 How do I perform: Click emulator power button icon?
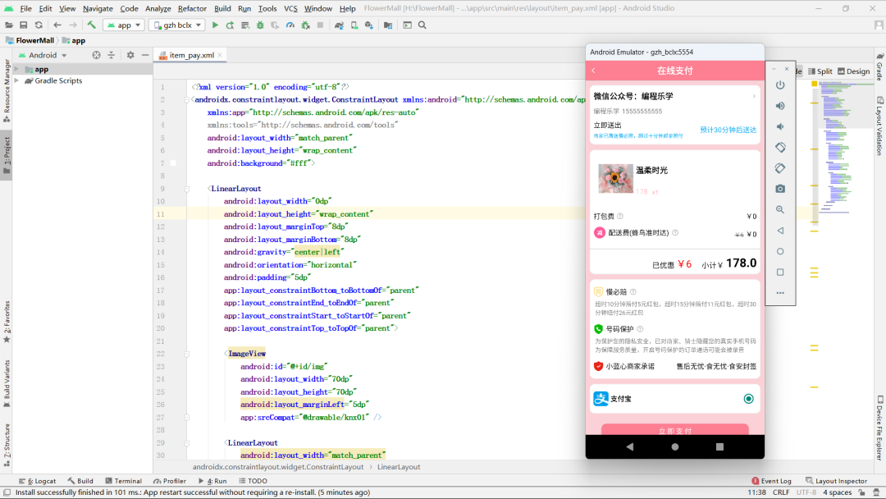[x=780, y=85]
